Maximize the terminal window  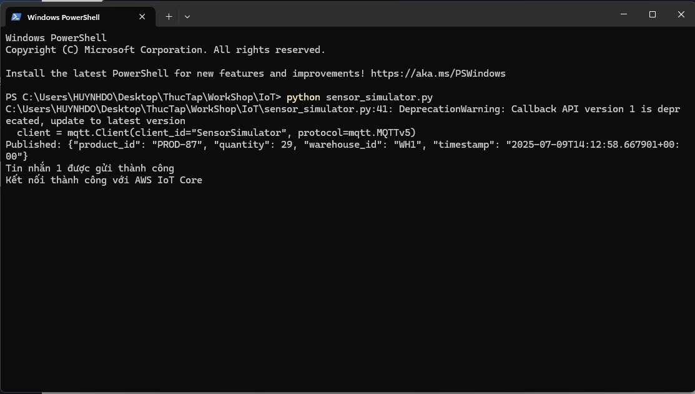[652, 14]
